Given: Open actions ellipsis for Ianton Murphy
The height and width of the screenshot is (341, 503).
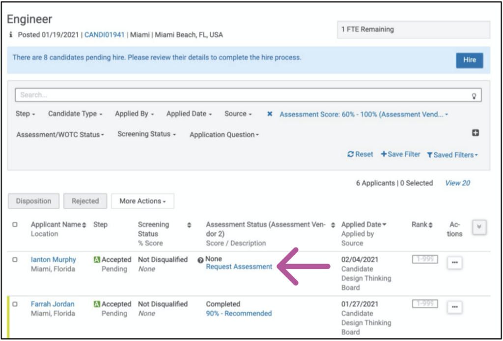Looking at the screenshot, I should pyautogui.click(x=454, y=263).
